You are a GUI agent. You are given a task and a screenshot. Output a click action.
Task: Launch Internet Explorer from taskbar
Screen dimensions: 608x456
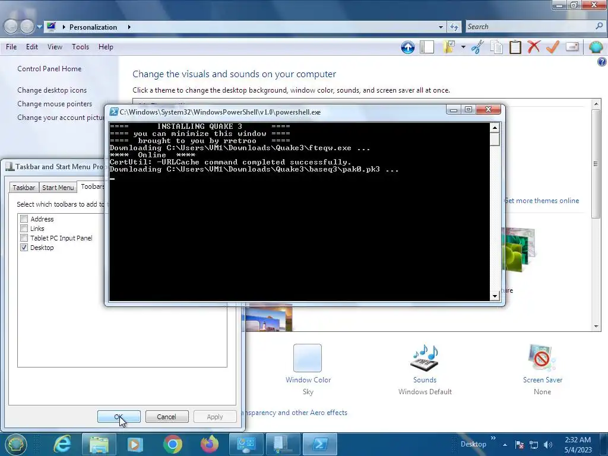(x=62, y=444)
